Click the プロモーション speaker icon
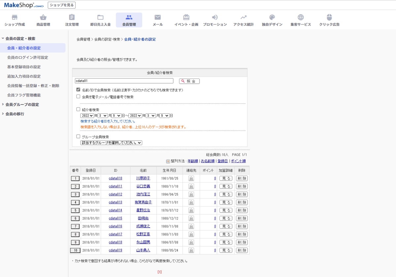Screen dimensions: 396x277 (x=215, y=17)
